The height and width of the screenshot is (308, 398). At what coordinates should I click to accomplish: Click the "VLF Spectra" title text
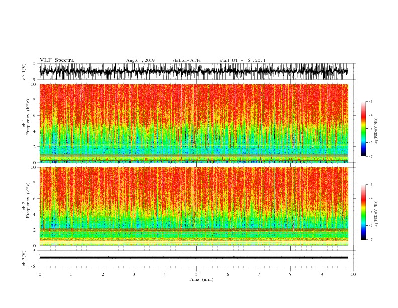57,60
